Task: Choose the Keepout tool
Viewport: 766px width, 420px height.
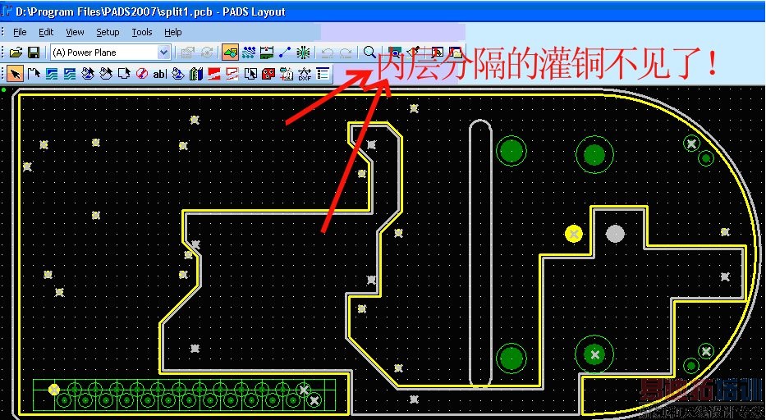Action: [142, 74]
